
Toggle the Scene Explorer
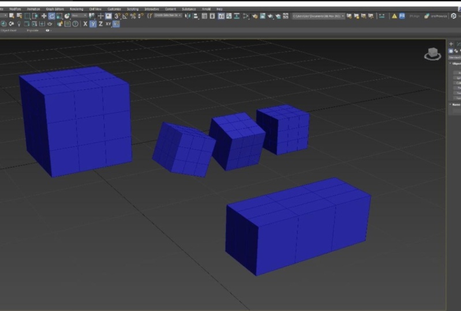click(205, 16)
